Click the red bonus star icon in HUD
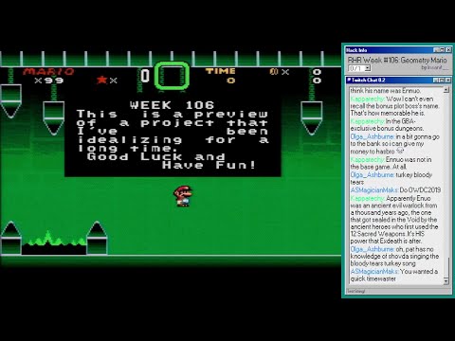The image size is (455, 341). click(x=102, y=80)
